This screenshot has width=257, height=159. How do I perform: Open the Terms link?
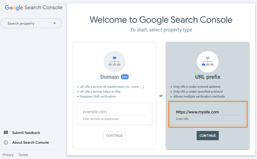coord(23,155)
